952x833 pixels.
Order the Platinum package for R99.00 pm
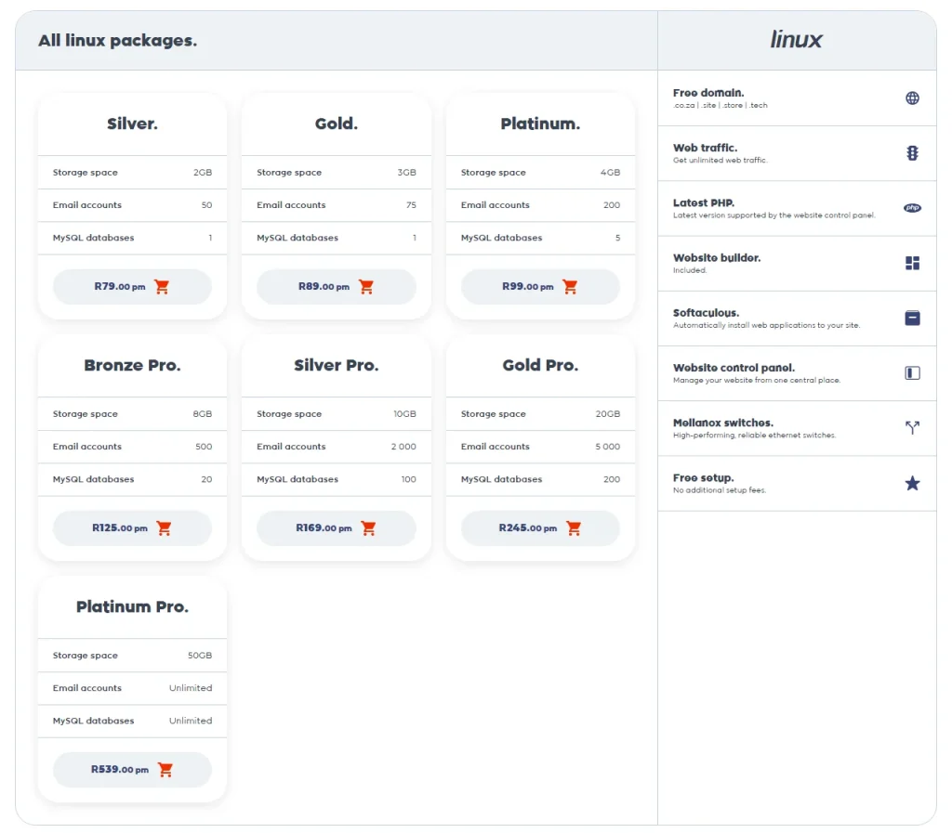click(x=539, y=287)
